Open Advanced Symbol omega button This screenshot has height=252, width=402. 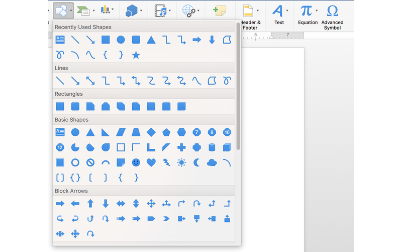[332, 18]
